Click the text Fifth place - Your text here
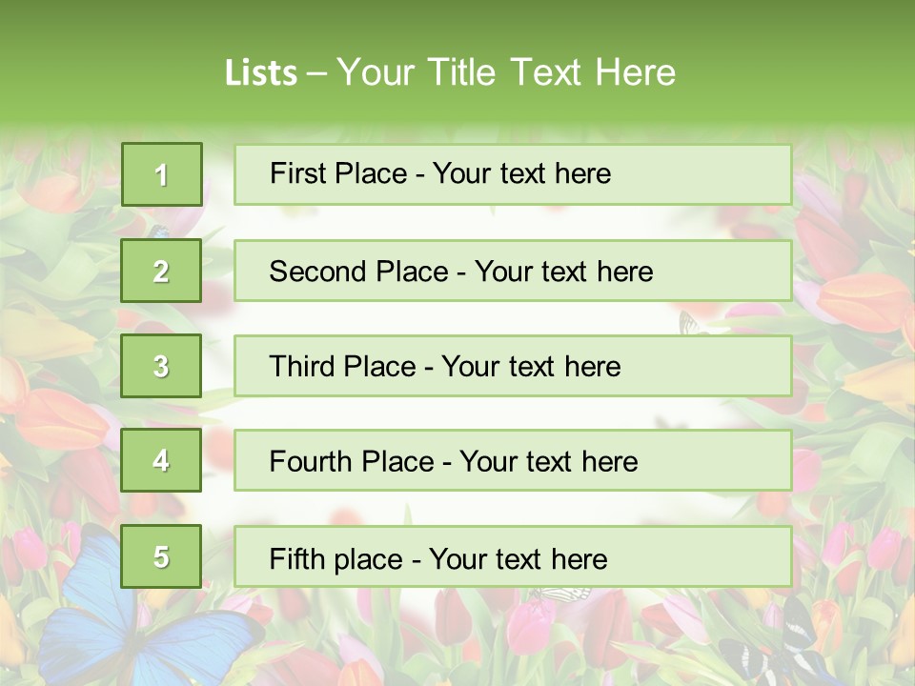Image resolution: width=915 pixels, height=686 pixels. coord(438,559)
